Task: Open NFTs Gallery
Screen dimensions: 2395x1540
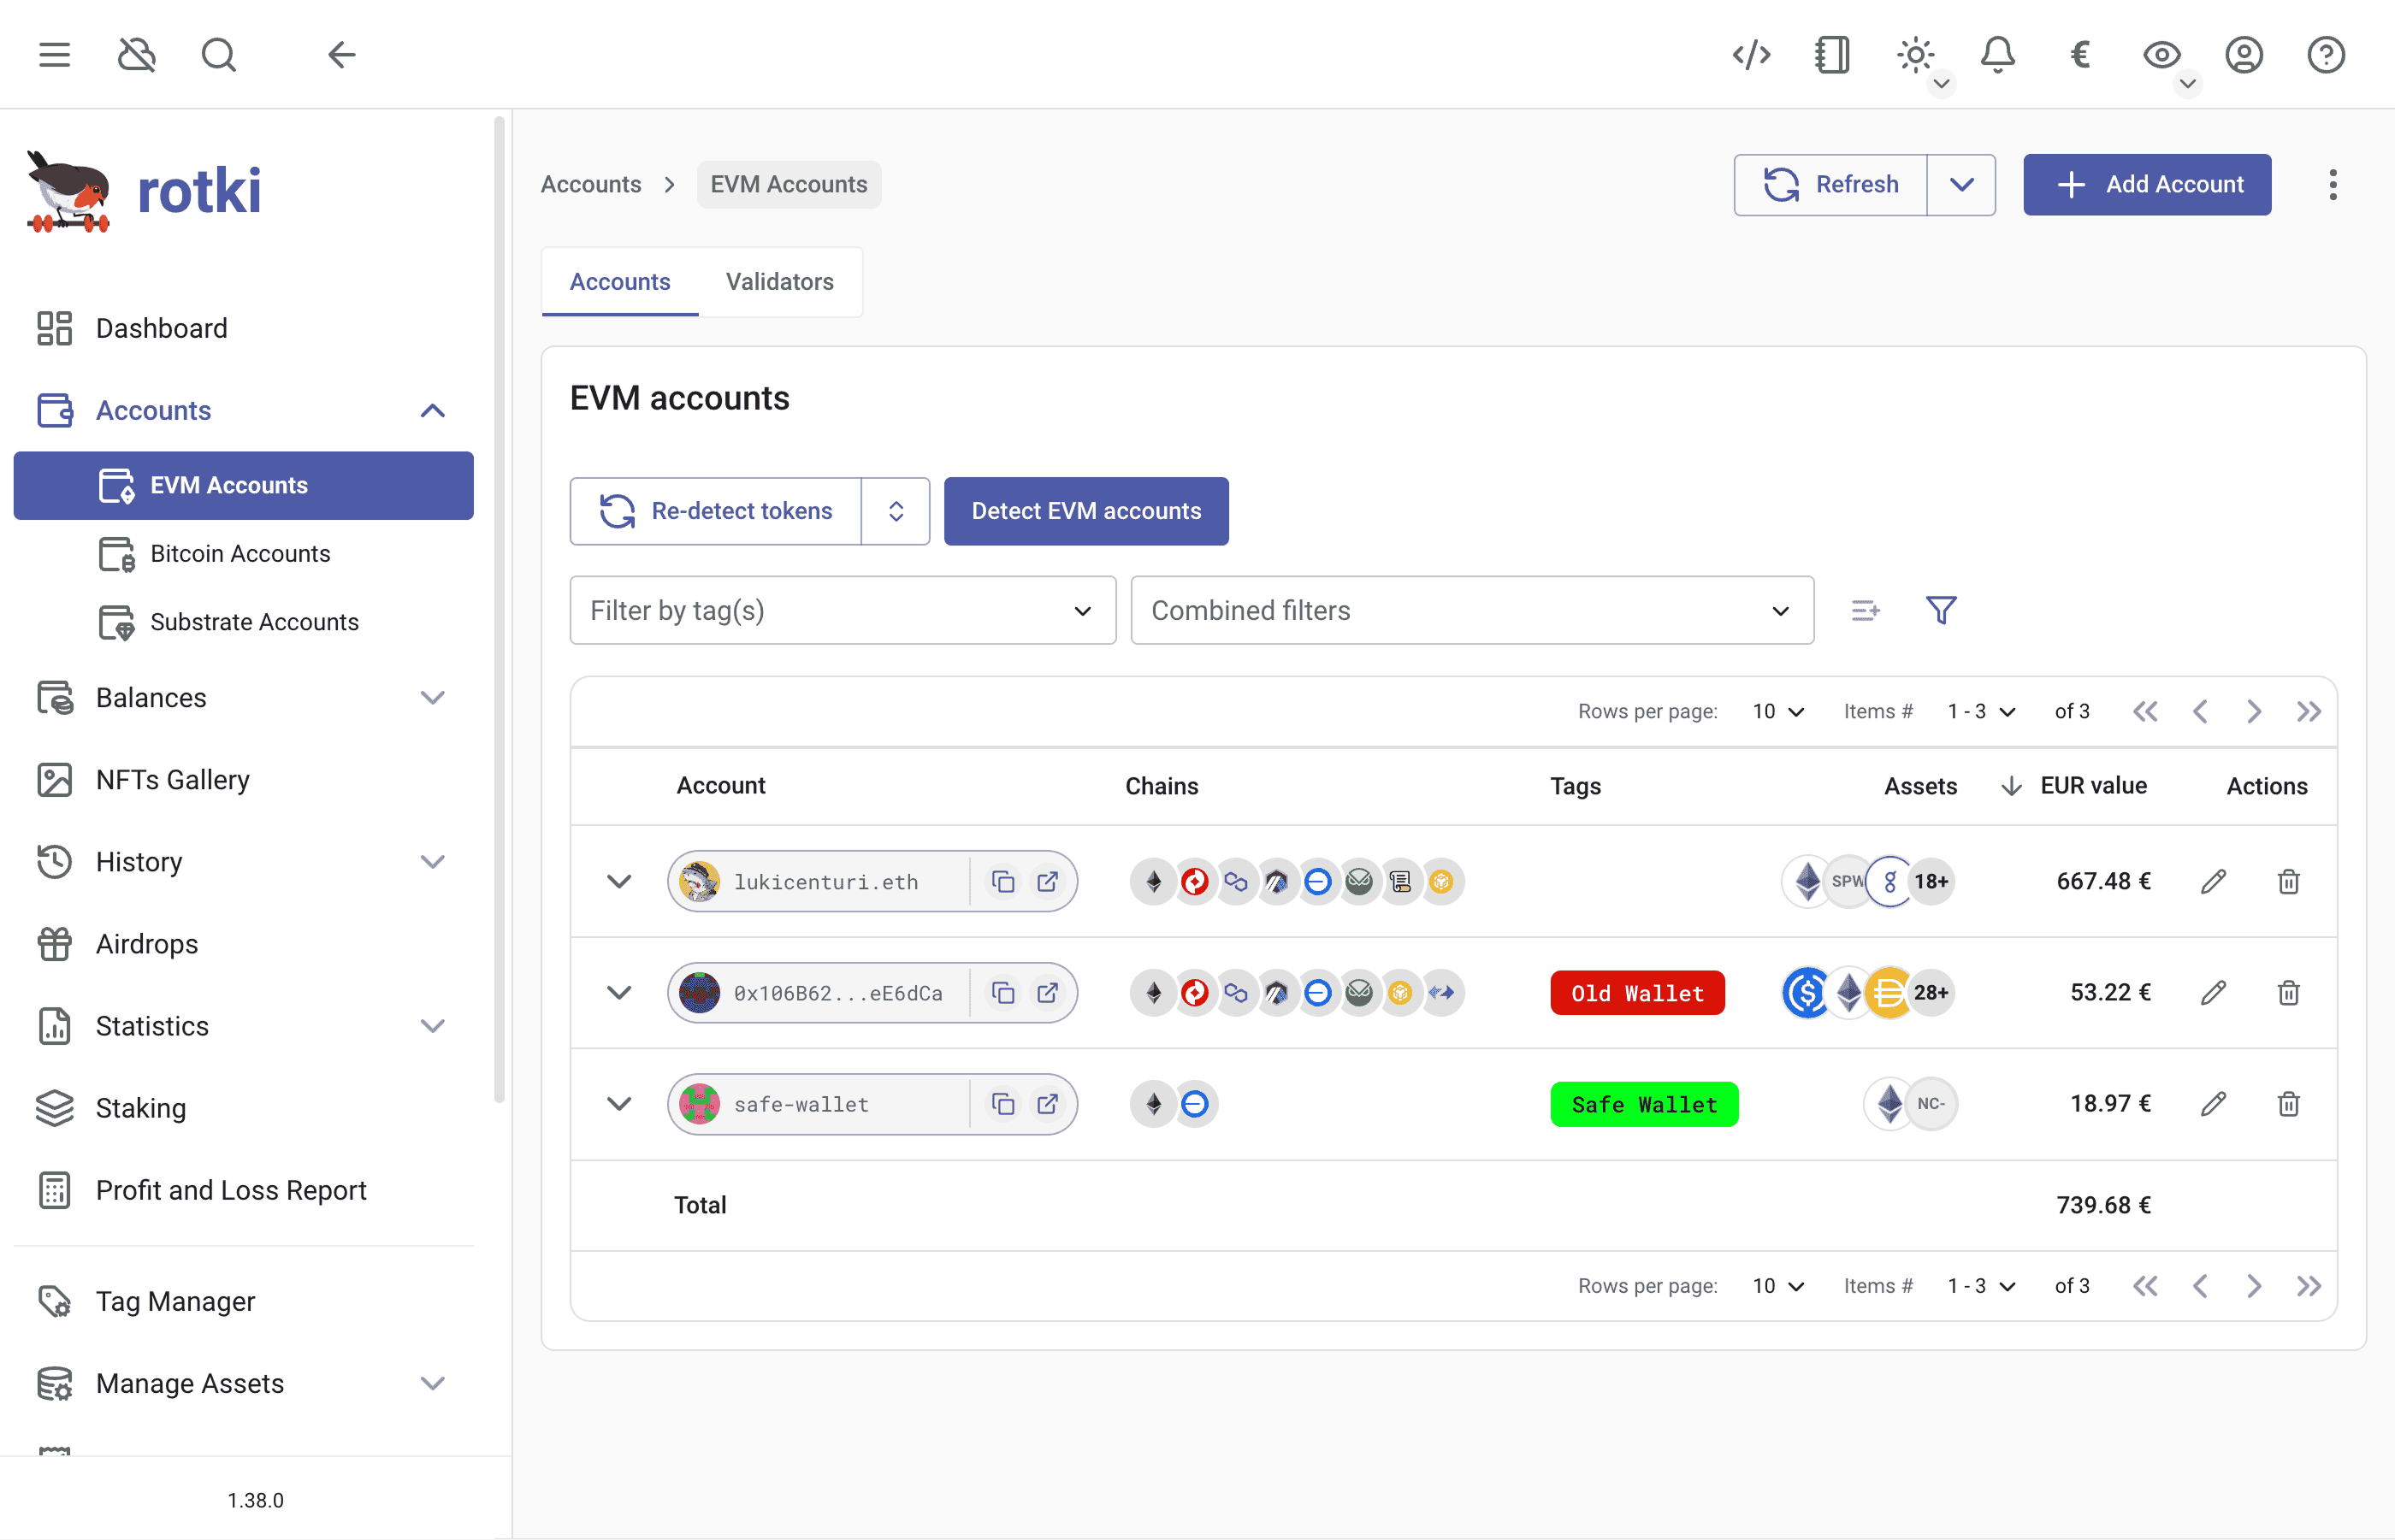Action: [243, 779]
